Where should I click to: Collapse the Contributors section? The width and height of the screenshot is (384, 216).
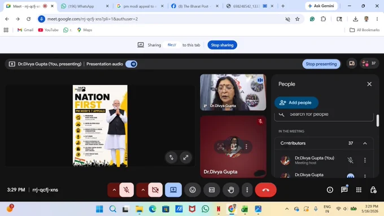coord(365,143)
